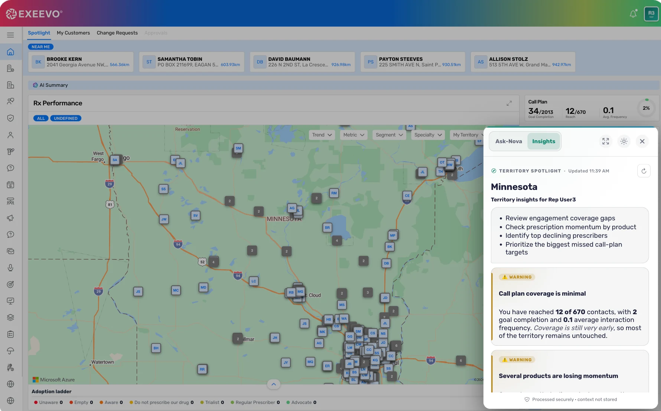The height and width of the screenshot is (411, 661).
Task: Toggle the NEAR ME chip
Action: [x=41, y=47]
